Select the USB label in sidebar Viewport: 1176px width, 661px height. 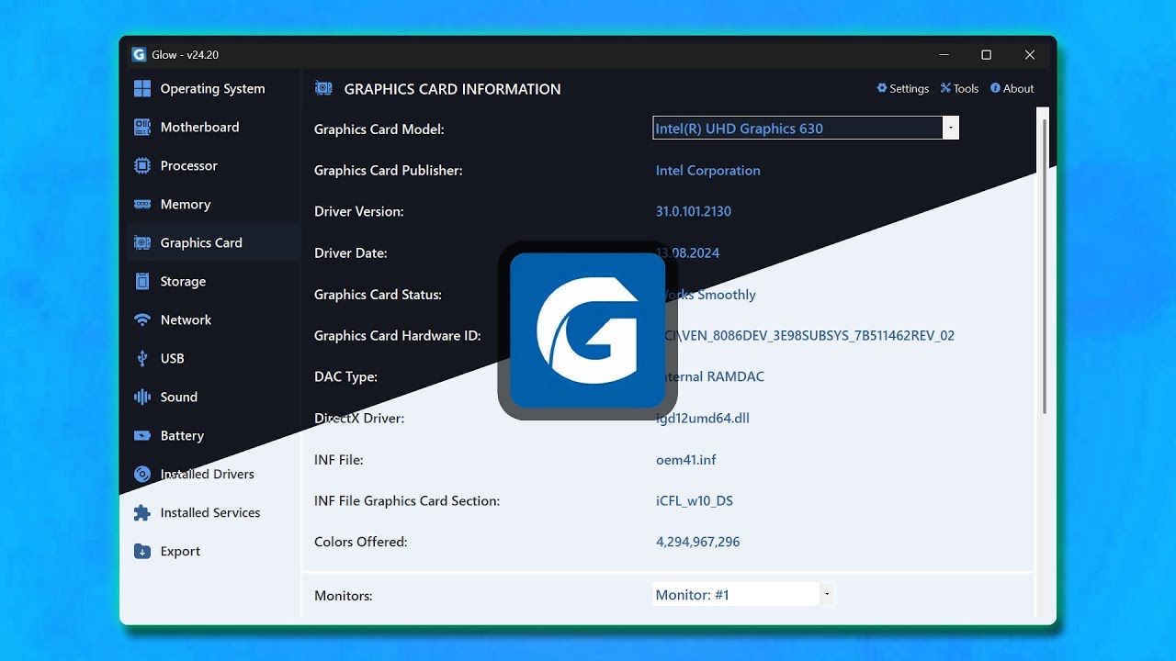173,358
